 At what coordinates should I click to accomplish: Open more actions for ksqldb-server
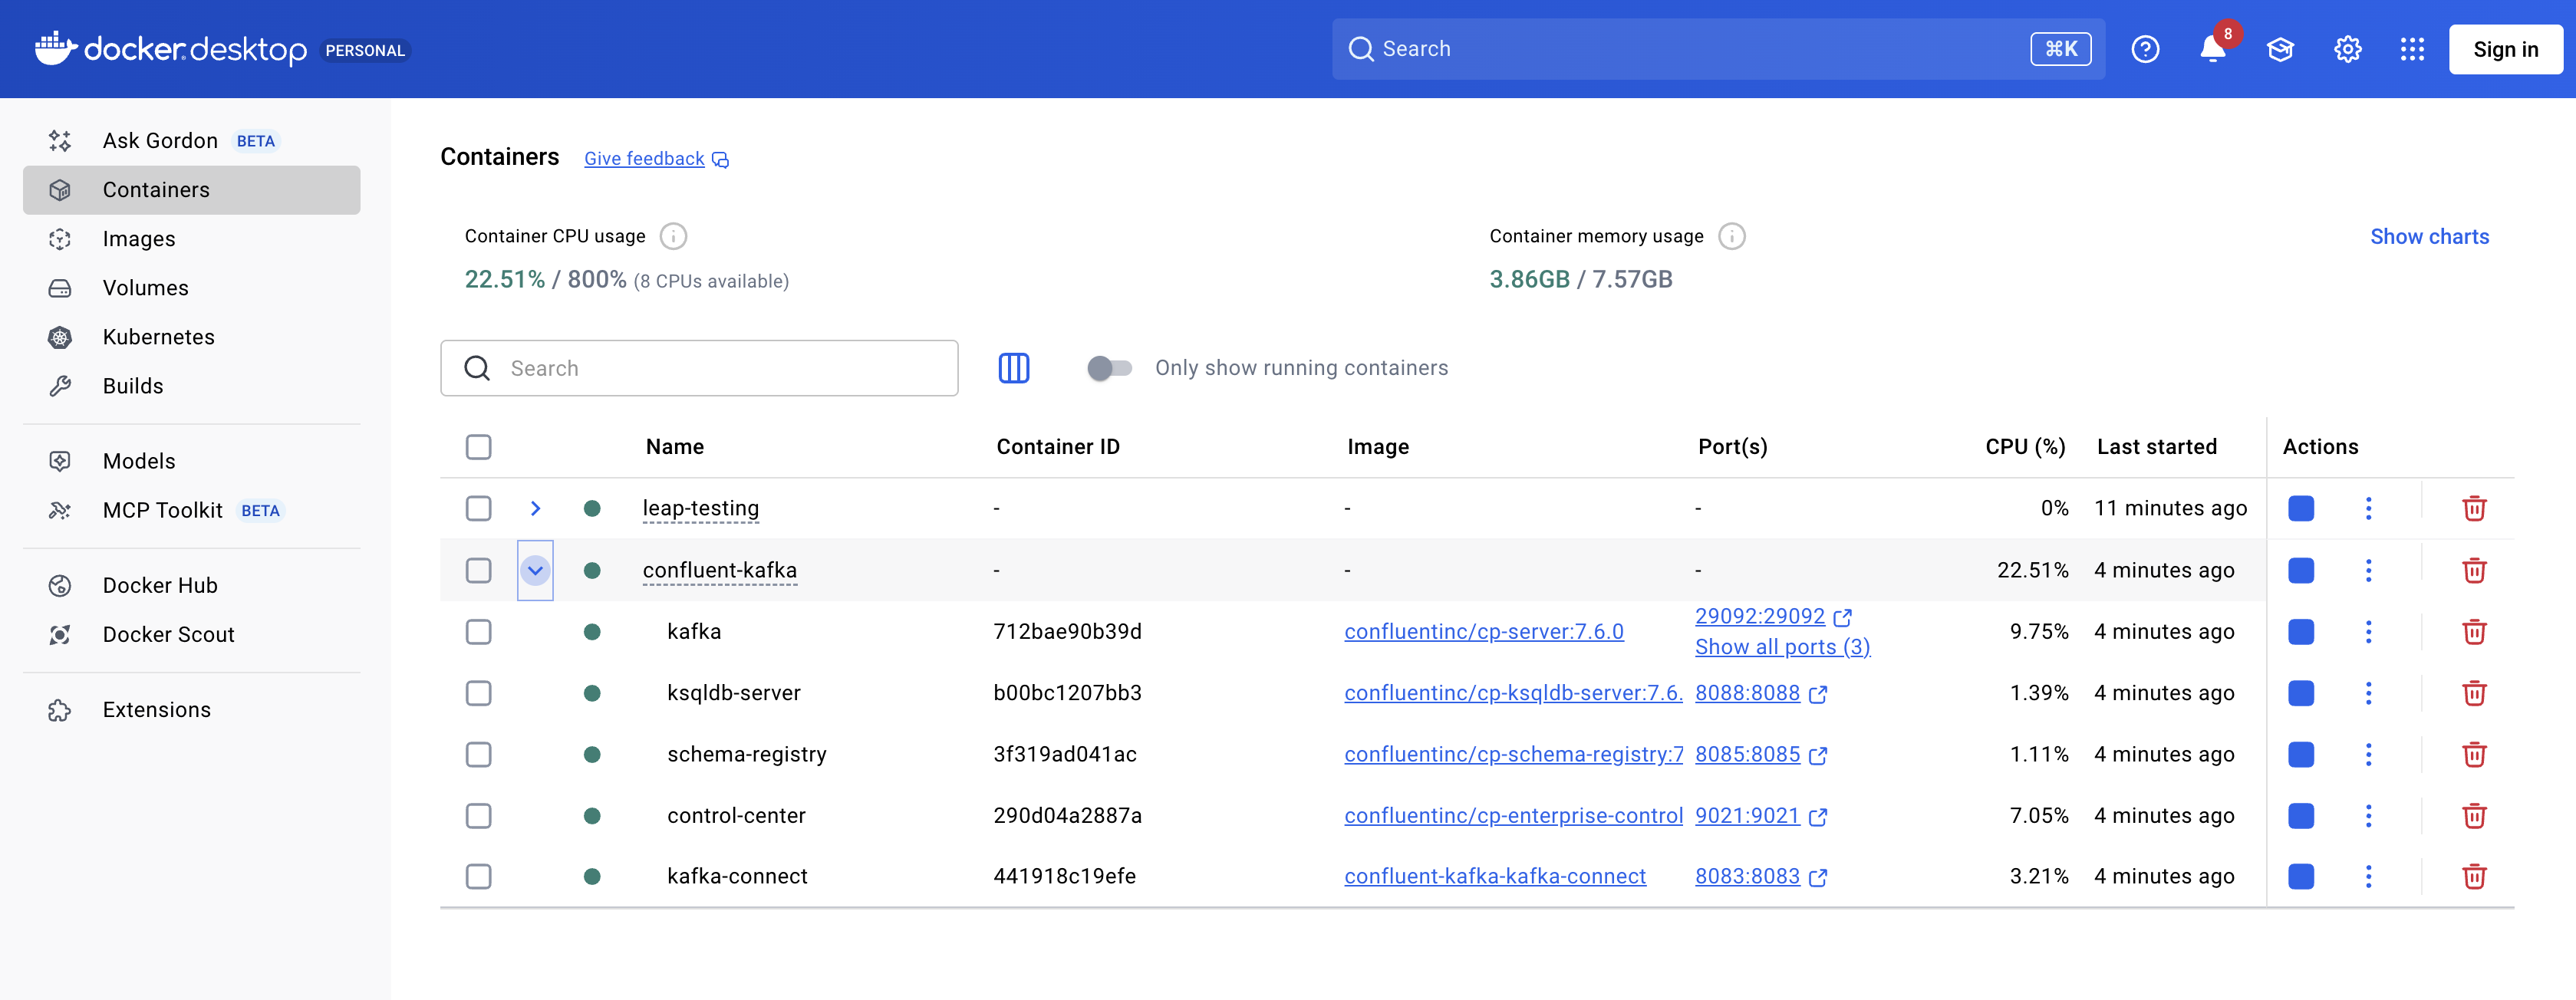coord(2368,693)
